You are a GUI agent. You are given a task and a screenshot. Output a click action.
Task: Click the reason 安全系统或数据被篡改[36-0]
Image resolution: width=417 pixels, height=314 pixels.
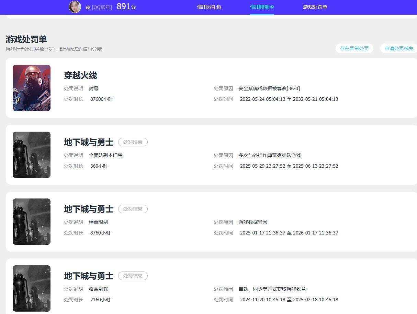click(269, 88)
